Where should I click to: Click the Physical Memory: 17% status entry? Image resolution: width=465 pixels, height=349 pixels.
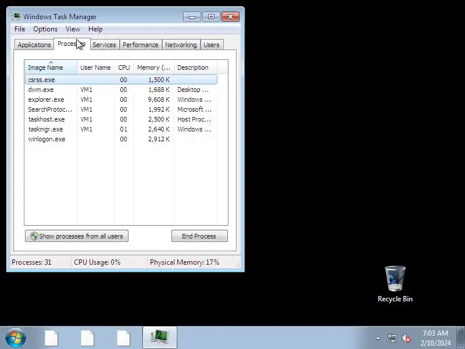pos(184,262)
